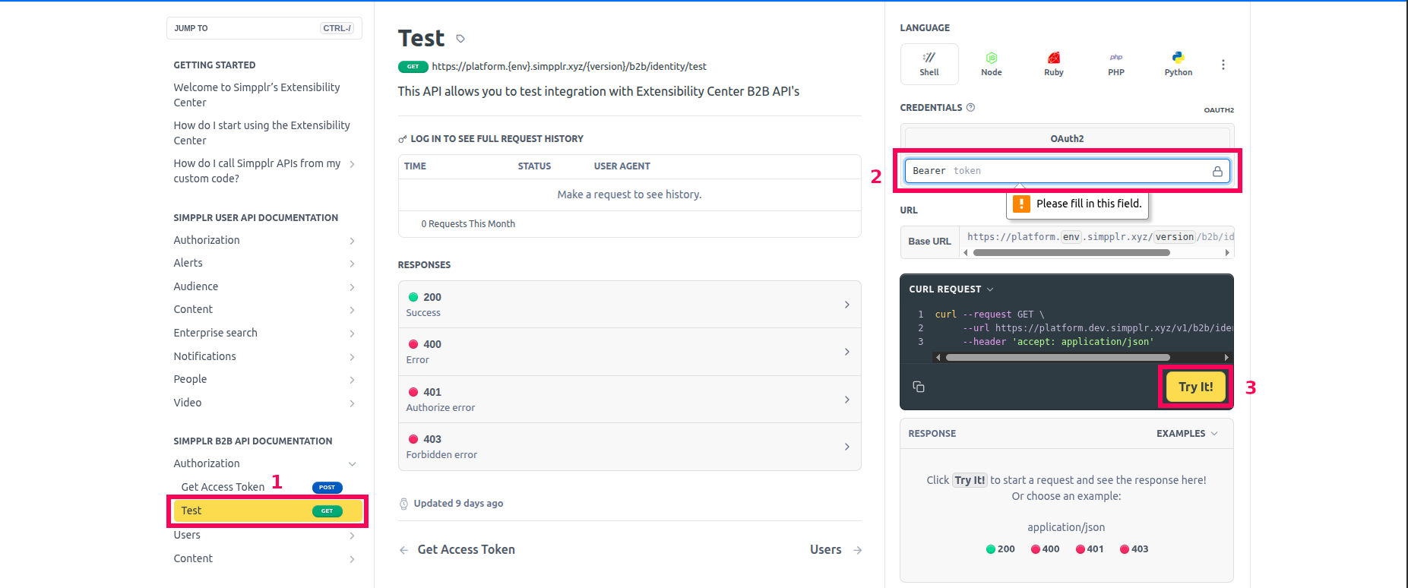The height and width of the screenshot is (588, 1408).
Task: Click the Bearer token input field
Action: point(1067,171)
